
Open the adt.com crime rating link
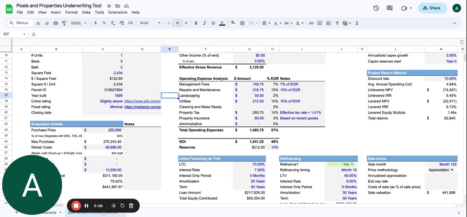pos(142,101)
